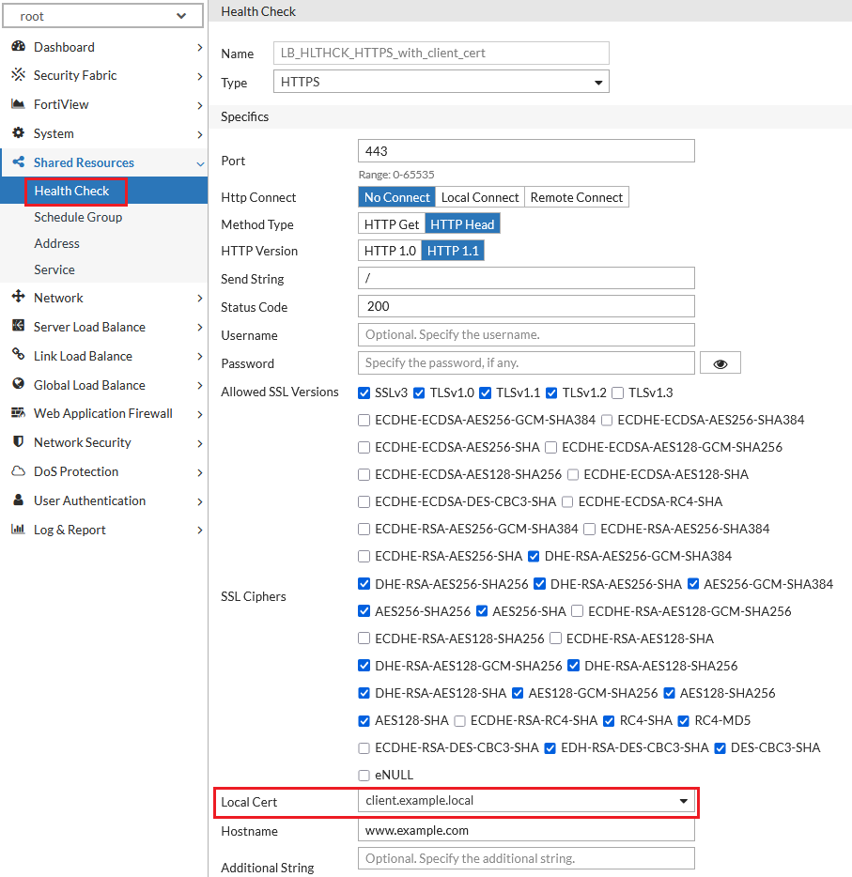Screen dimensions: 852x877
Task: Uncheck the RC4-MD5 cipher
Action: 684,721
